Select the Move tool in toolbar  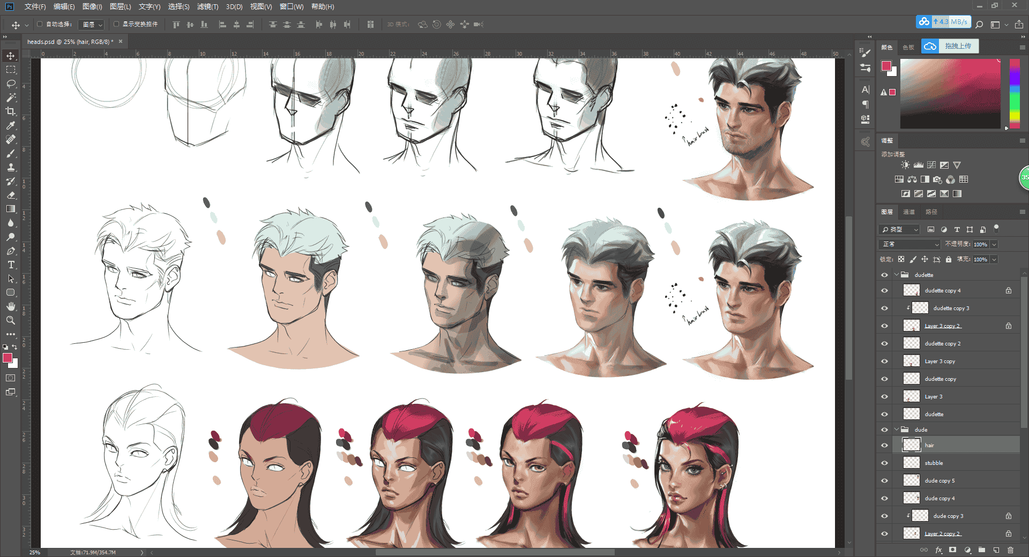tap(11, 56)
